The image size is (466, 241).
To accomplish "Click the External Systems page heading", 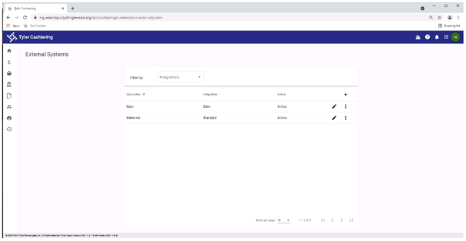I will pos(47,54).
